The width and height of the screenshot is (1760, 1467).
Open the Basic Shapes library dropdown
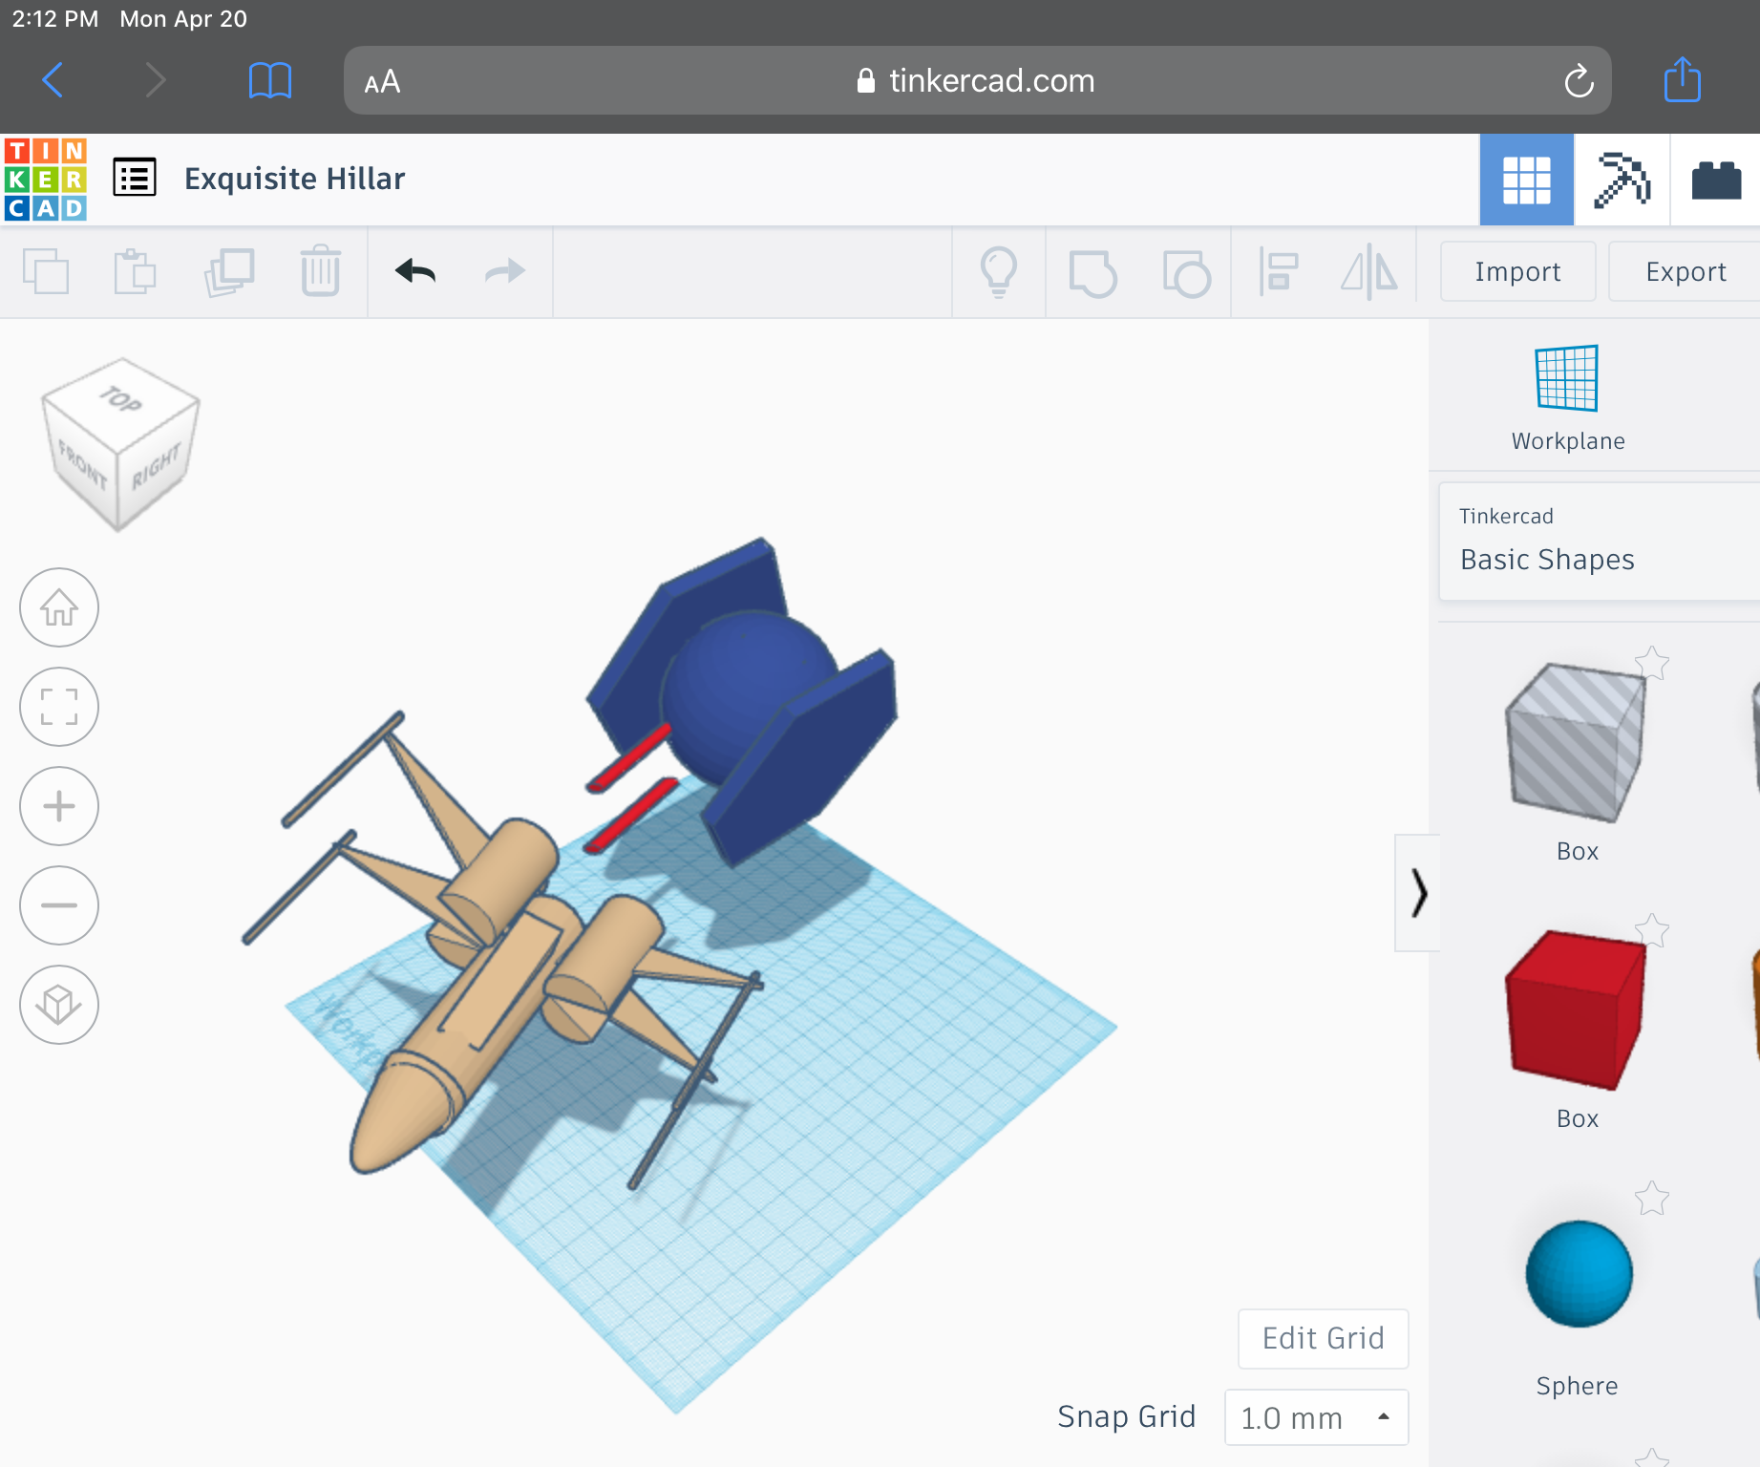(x=1599, y=542)
